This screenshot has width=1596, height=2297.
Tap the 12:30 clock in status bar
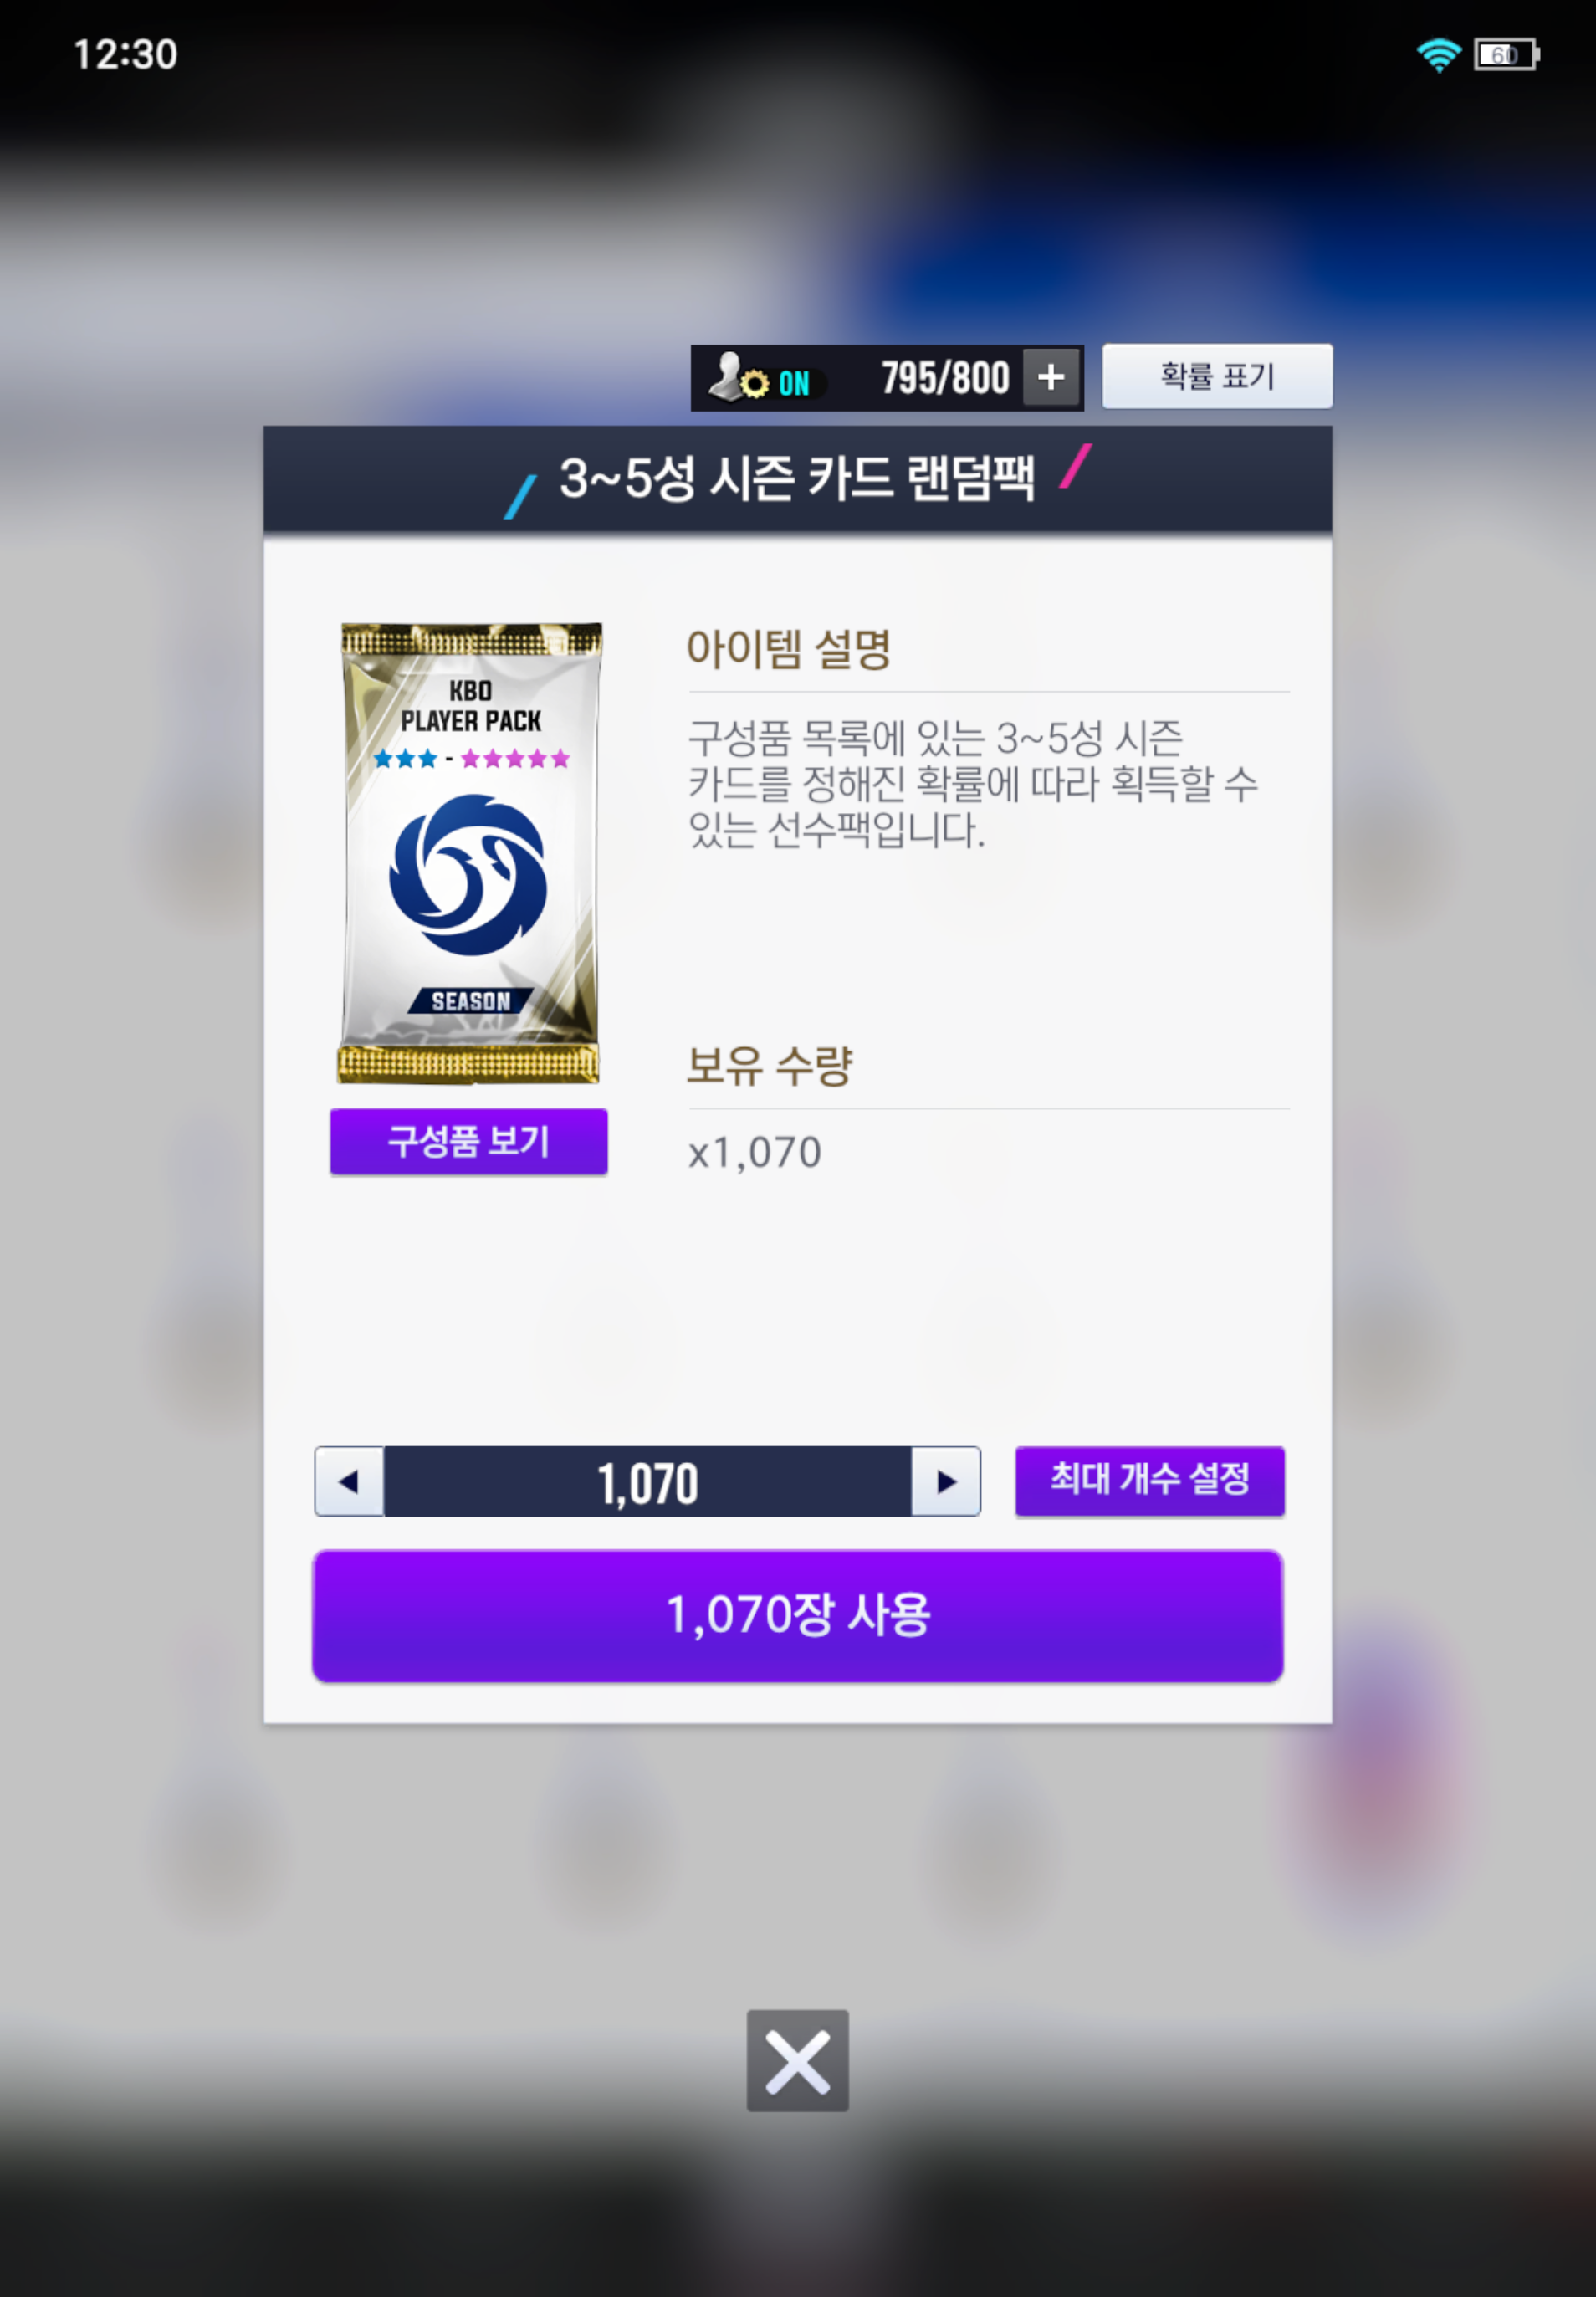[x=126, y=54]
